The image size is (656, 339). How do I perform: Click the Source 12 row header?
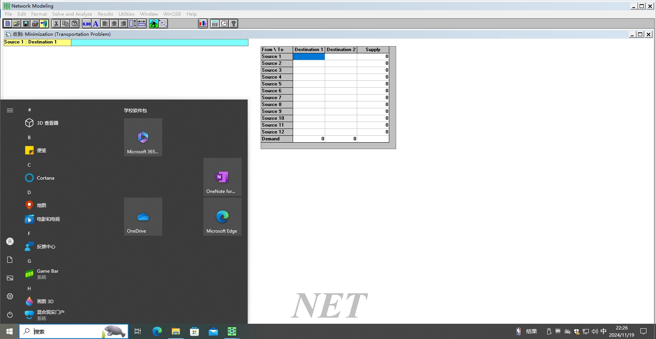277,132
